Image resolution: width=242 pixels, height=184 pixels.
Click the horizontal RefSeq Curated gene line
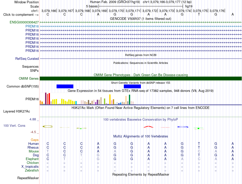tap(141, 59)
